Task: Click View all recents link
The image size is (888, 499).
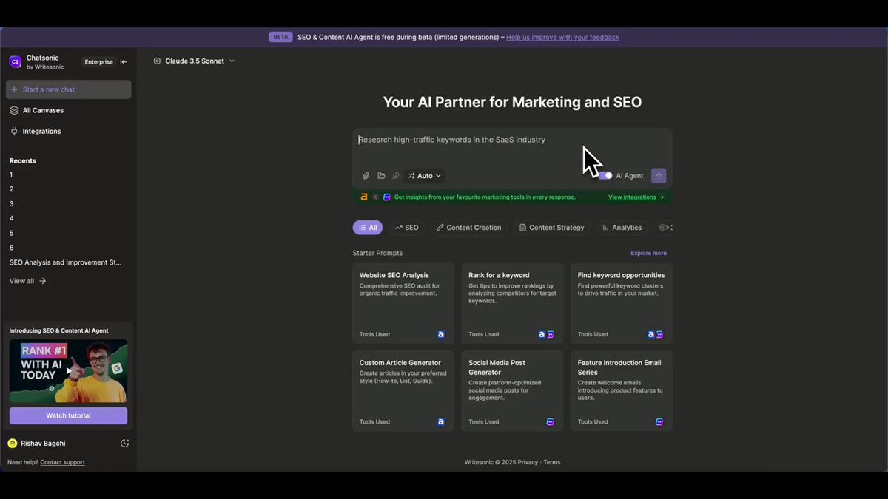Action: (27, 281)
